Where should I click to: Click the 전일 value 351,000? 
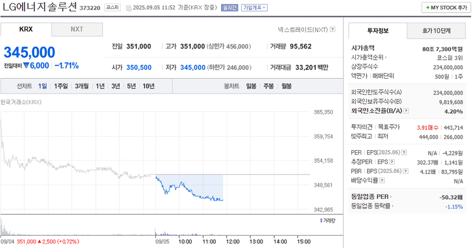click(x=138, y=46)
